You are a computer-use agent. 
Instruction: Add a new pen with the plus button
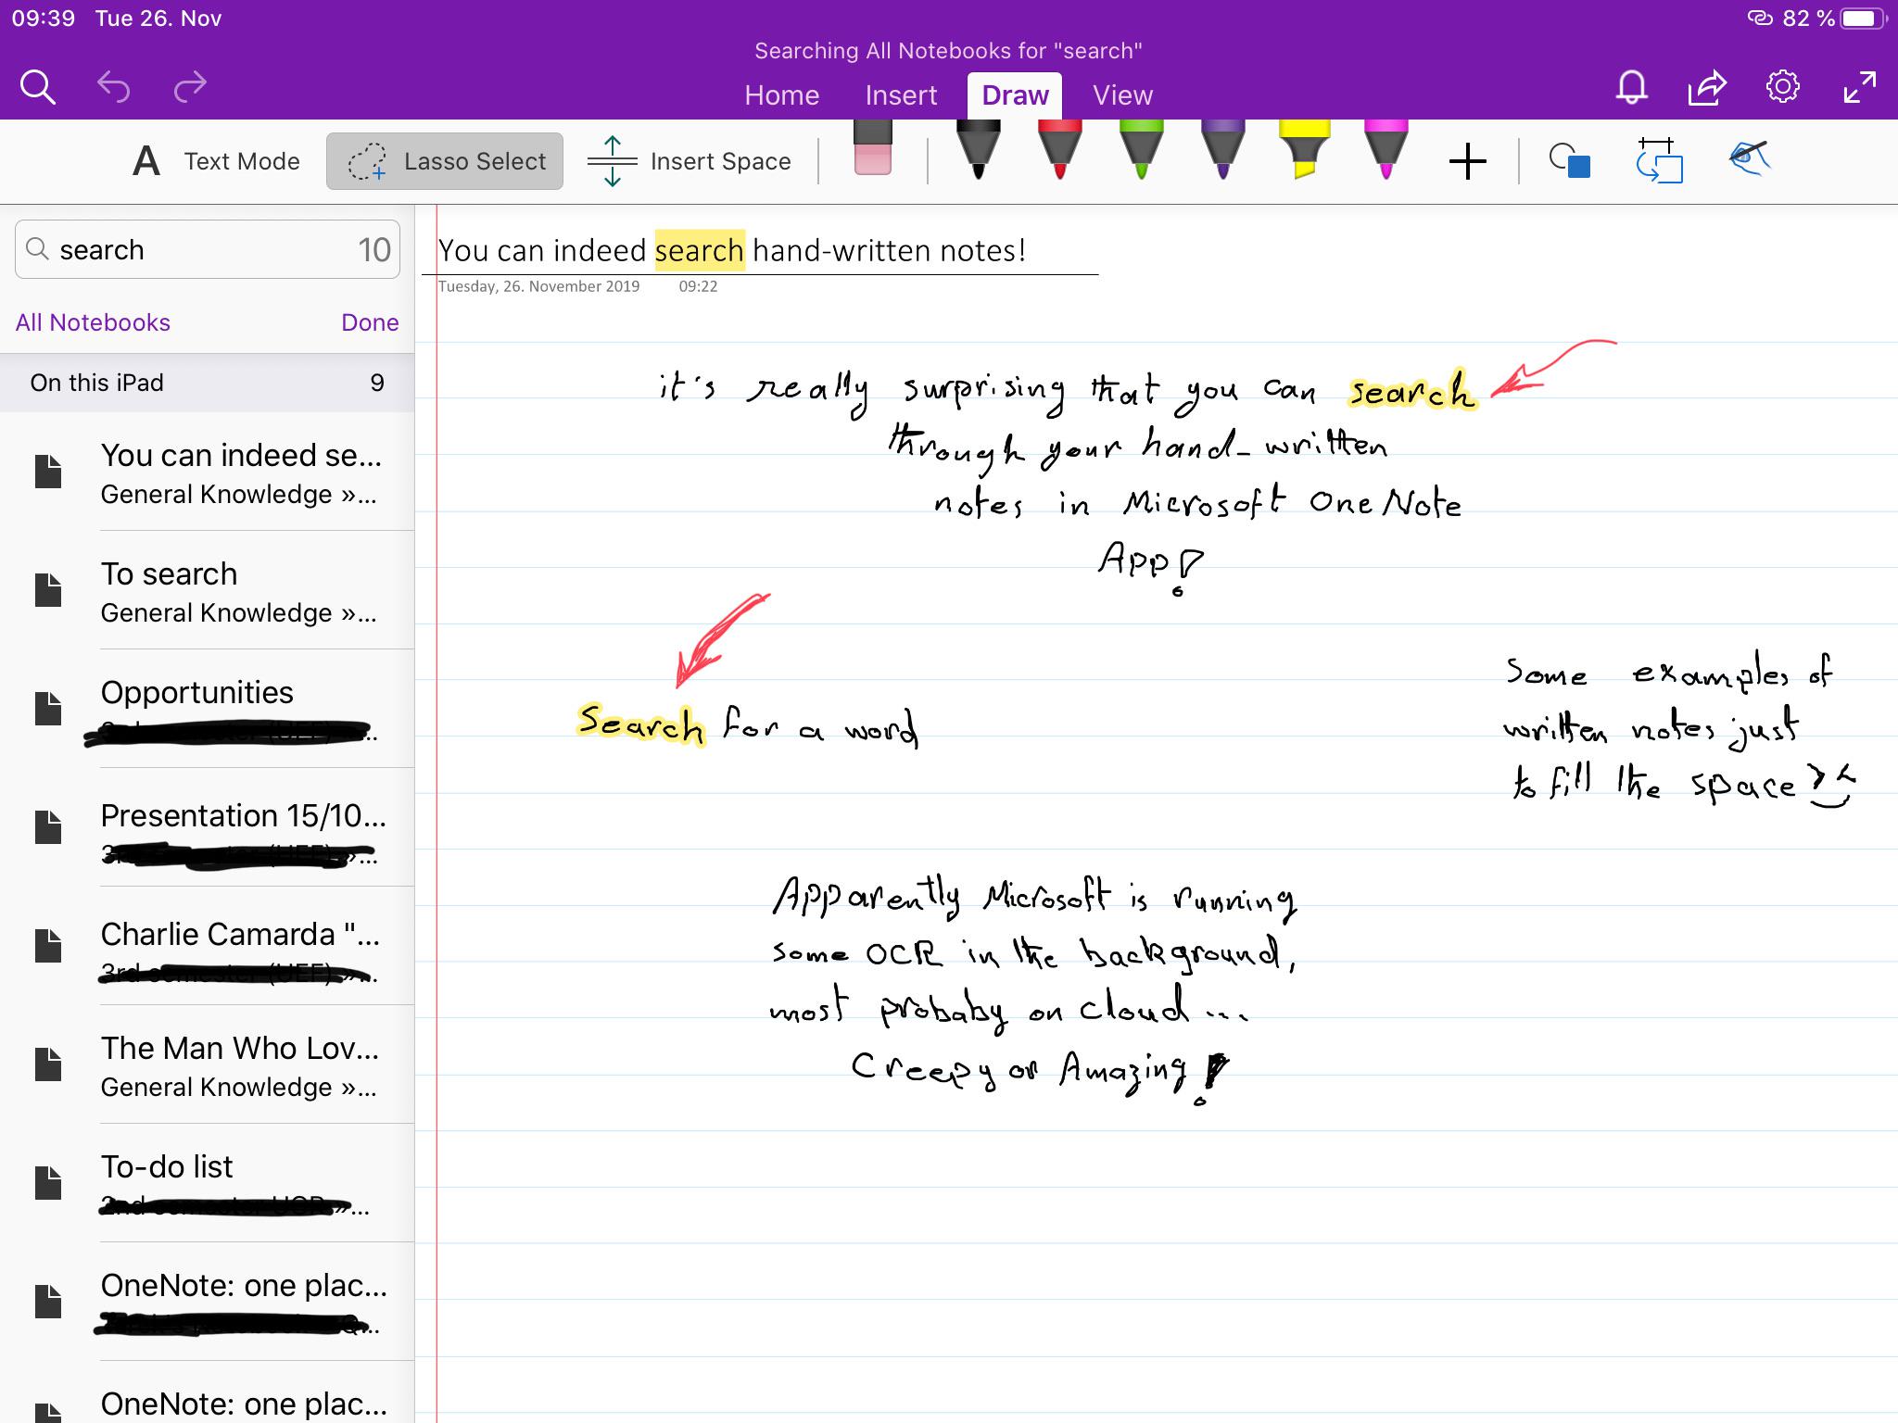(1467, 160)
